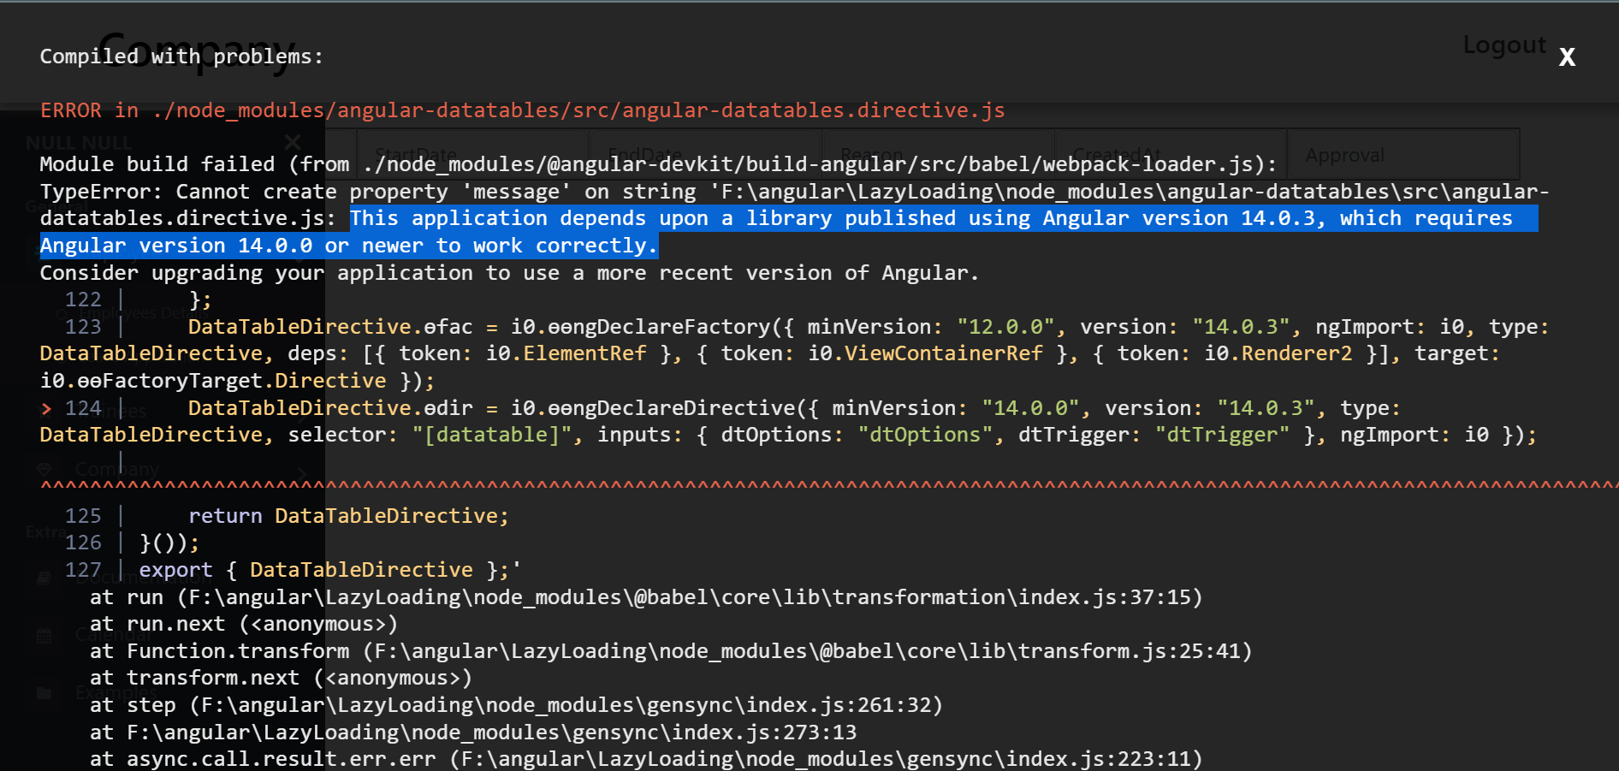This screenshot has height=771, width=1619.
Task: Select the Company entry in the sidebar
Action: tap(116, 469)
